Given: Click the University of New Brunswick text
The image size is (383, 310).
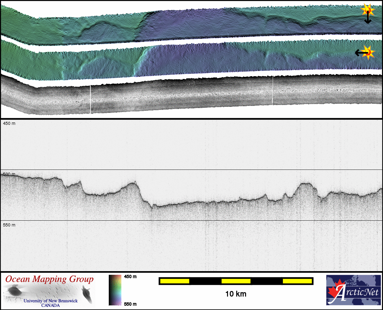Looking at the screenshot, I should (51, 301).
